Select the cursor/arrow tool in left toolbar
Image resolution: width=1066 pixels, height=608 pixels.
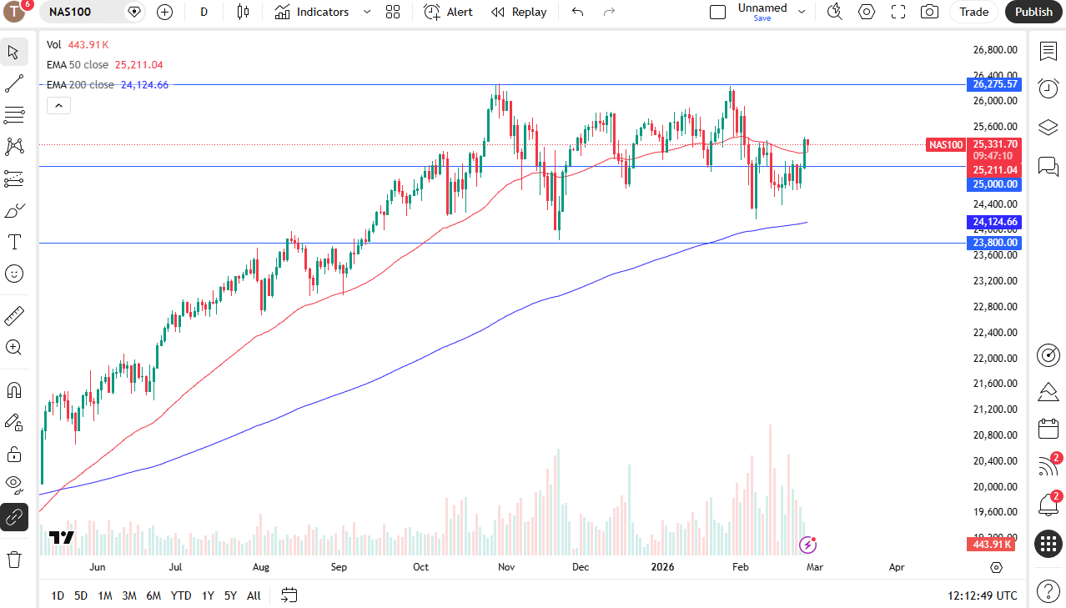click(x=13, y=52)
